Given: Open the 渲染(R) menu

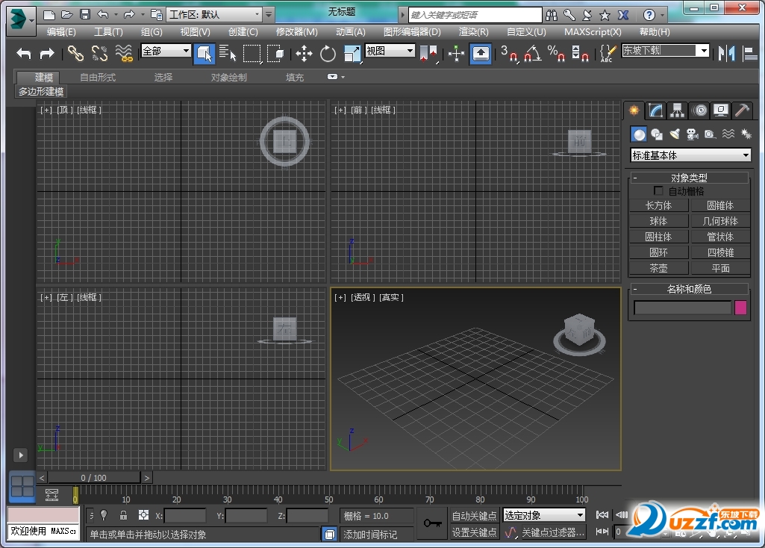Looking at the screenshot, I should click(473, 31).
